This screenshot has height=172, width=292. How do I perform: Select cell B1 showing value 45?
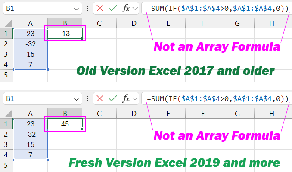click(x=65, y=124)
